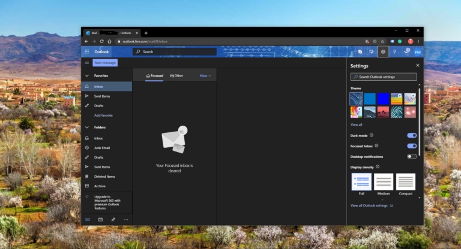Select the palm trees sunset theme
461x249 pixels.
click(x=383, y=112)
